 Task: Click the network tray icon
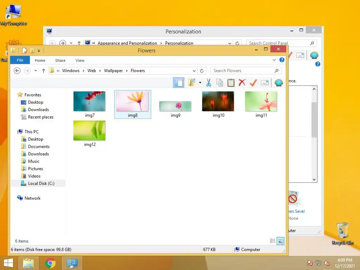(319, 263)
